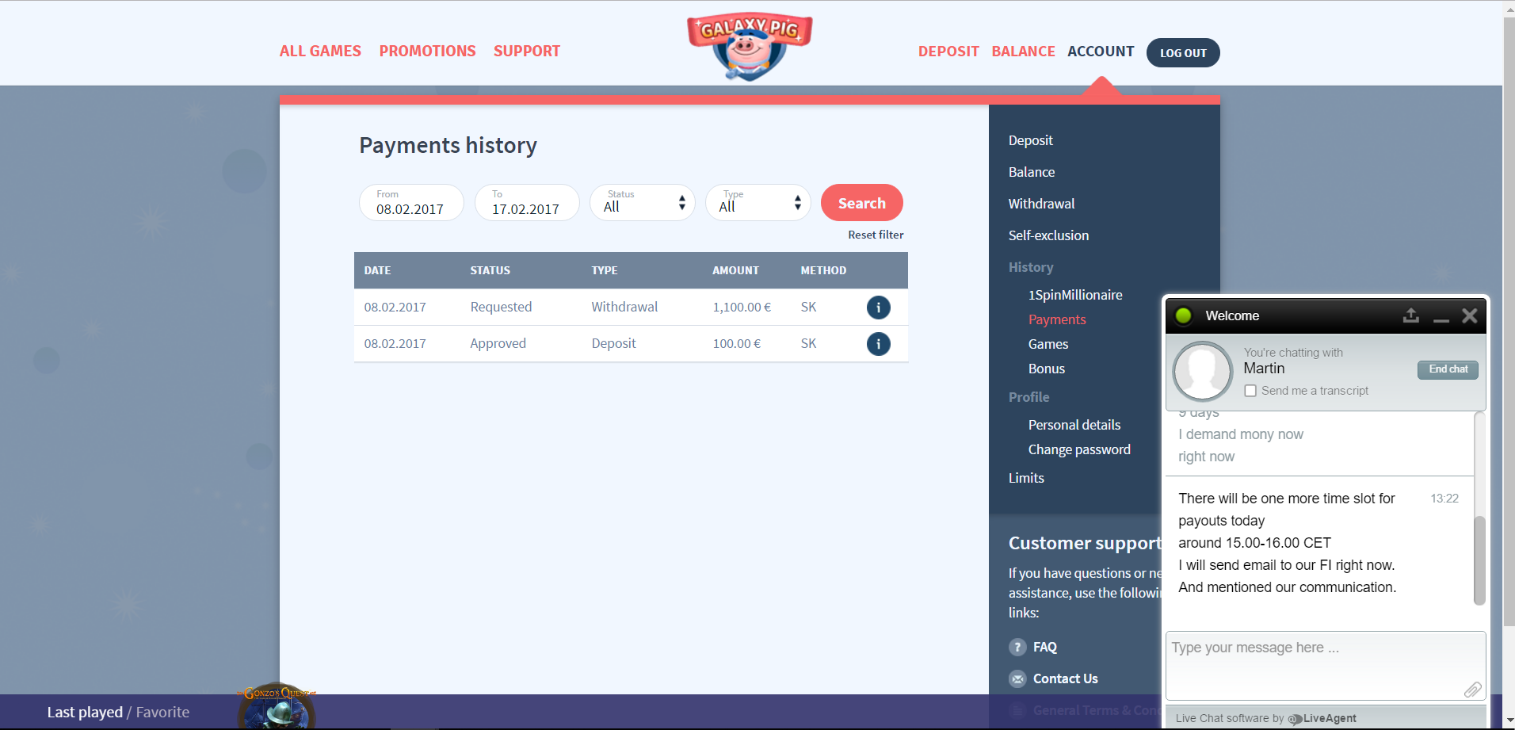Click the 13:22 chat message timestamp
Screen dimensions: 1515x730
(x=1444, y=499)
